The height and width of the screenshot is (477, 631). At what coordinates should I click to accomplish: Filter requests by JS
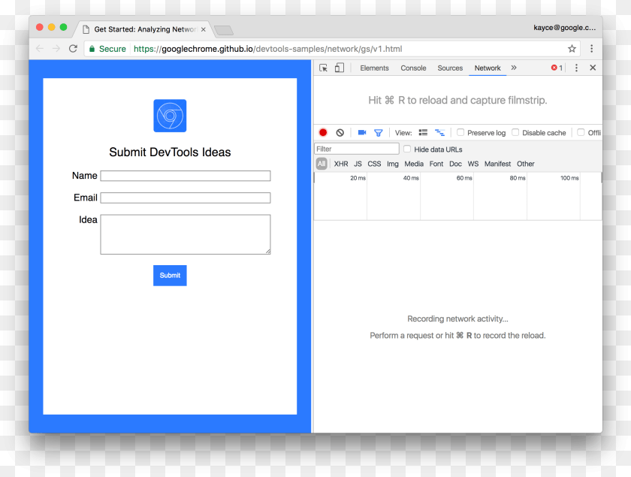(358, 164)
